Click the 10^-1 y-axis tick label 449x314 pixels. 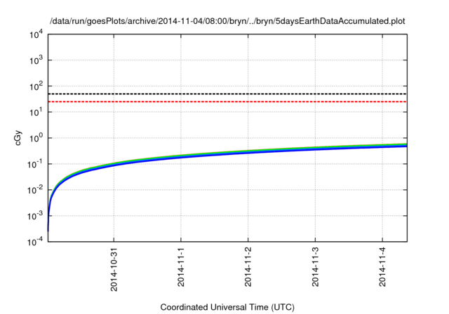(x=35, y=164)
